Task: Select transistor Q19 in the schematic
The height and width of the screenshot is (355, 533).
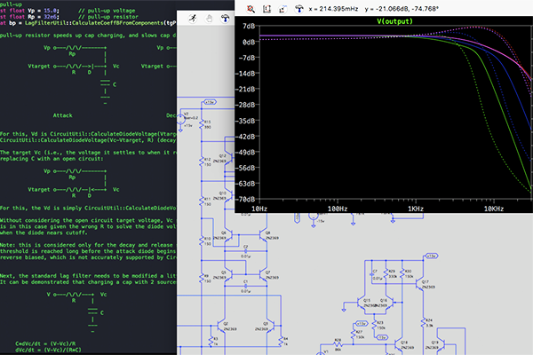Action: [441, 345]
